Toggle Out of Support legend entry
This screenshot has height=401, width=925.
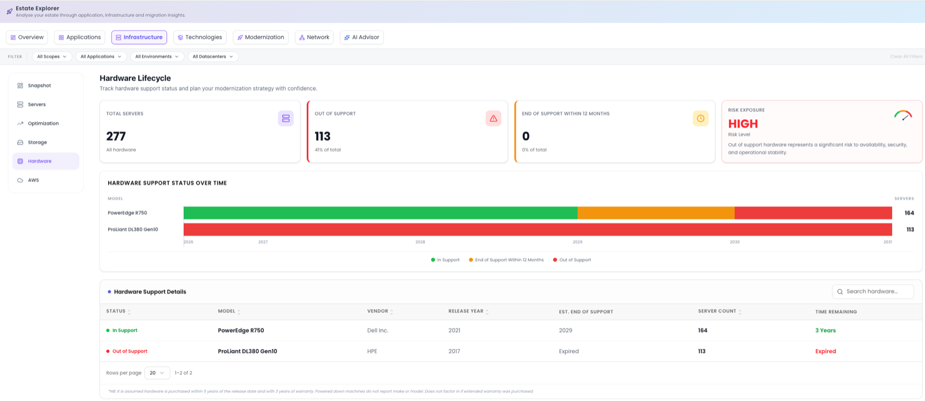pos(572,260)
